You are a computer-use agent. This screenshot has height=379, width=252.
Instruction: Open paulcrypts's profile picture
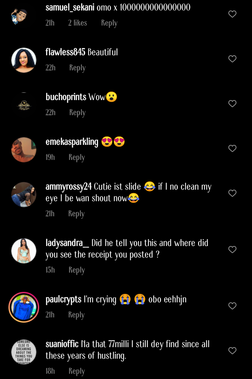coord(24,307)
